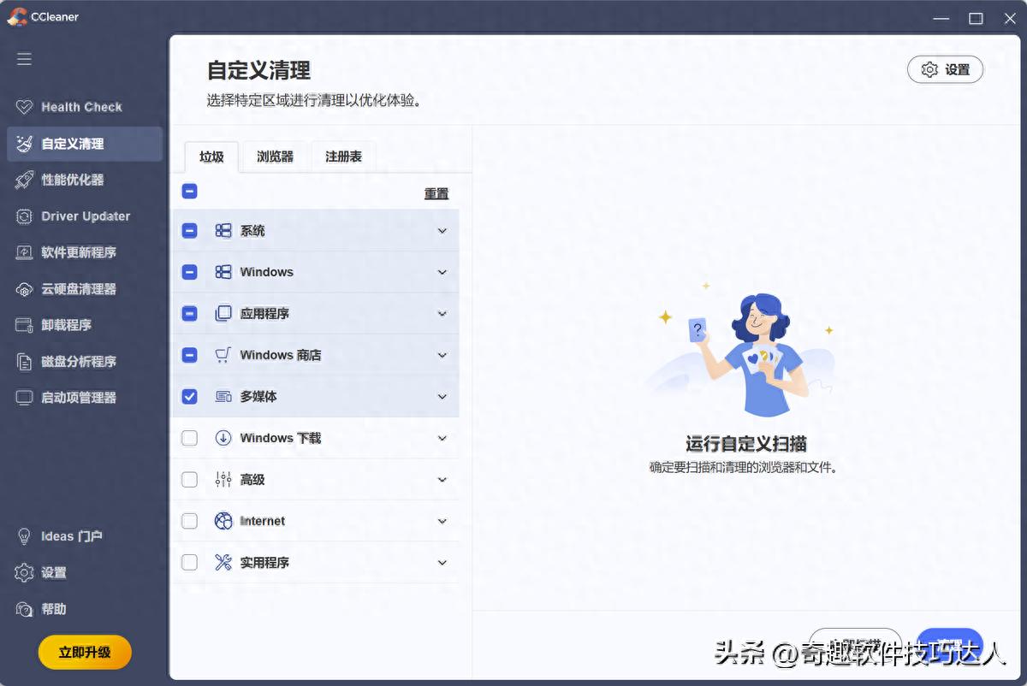Screen dimensions: 1027x686
Task: Expand the Windows 商店 category
Action: tap(442, 355)
